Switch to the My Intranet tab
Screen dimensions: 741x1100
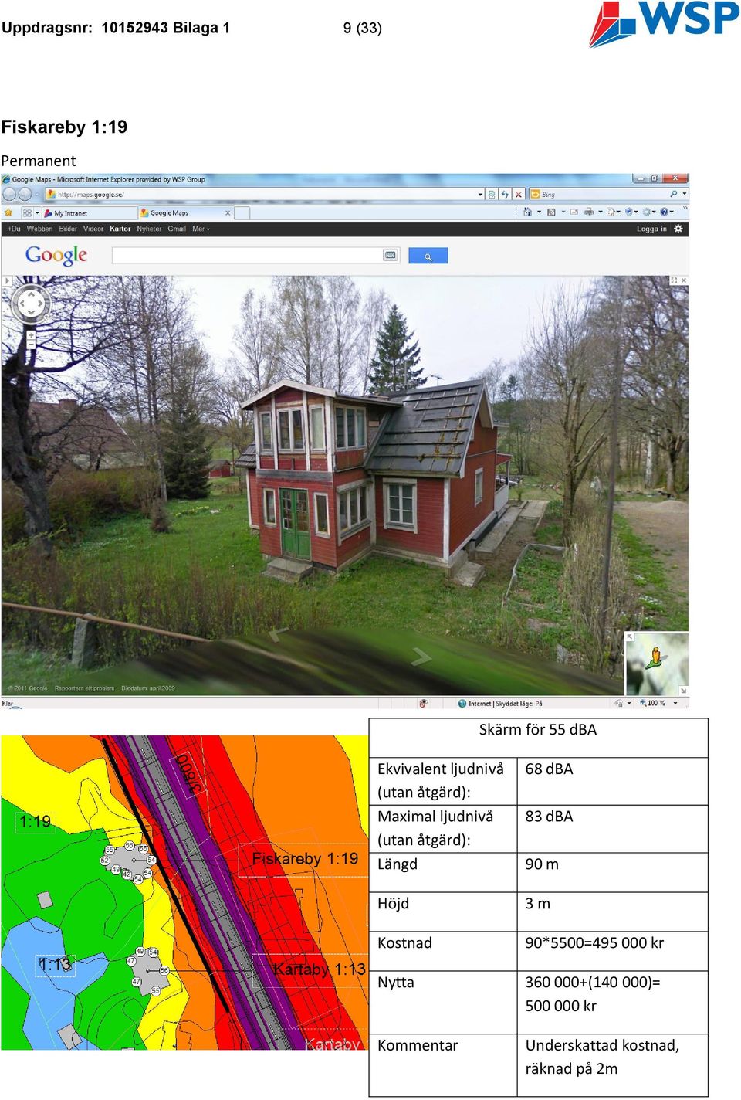[89, 212]
